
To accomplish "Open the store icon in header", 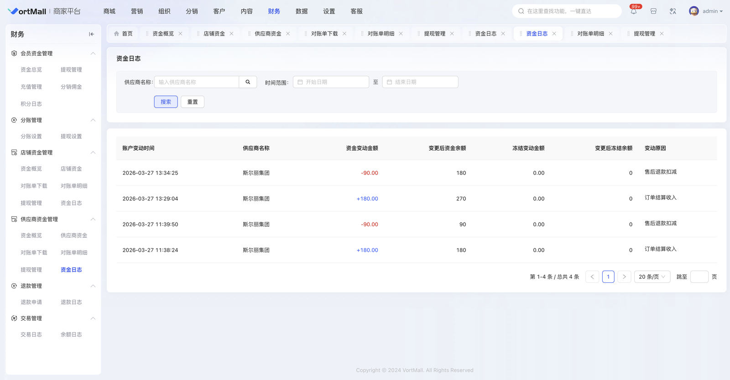I will coord(653,11).
